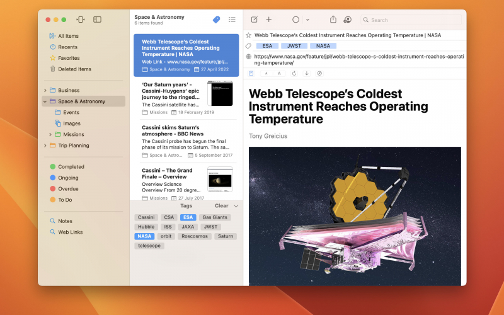Select Webb Telescope's Coldest Instrument list item
504x315 pixels.
click(186, 55)
